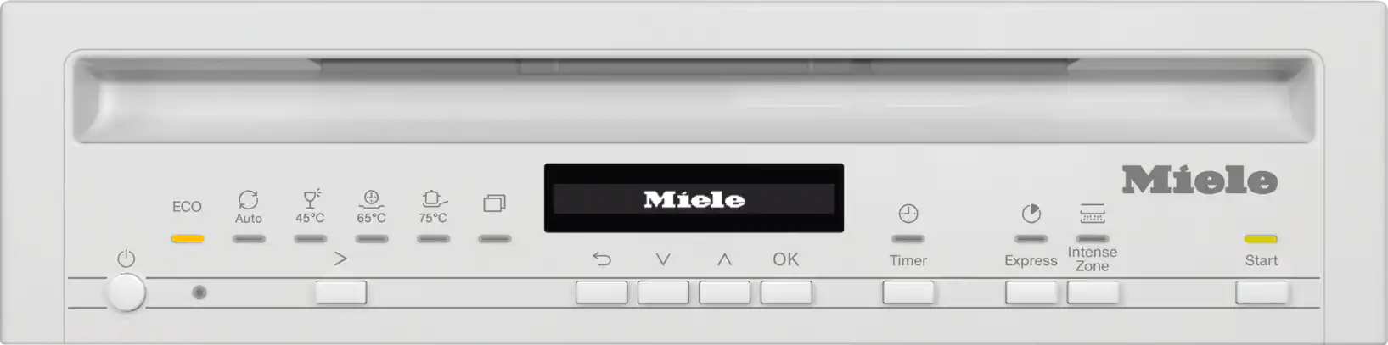Choose the 65°C programme icon
Viewport: 1388px width, 345px height.
point(371,199)
